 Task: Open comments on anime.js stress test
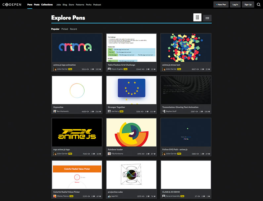(203, 69)
